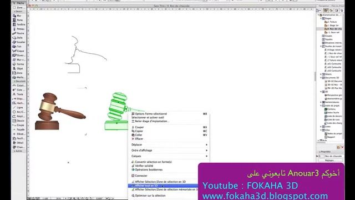This screenshot has height=200, width=355.
Task: Select the Coque shell tool
Action: pos(19,51)
